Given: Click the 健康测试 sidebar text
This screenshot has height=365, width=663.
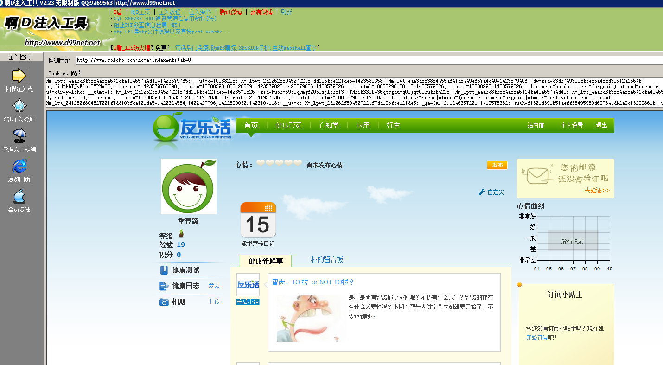Looking at the screenshot, I should tap(186, 270).
